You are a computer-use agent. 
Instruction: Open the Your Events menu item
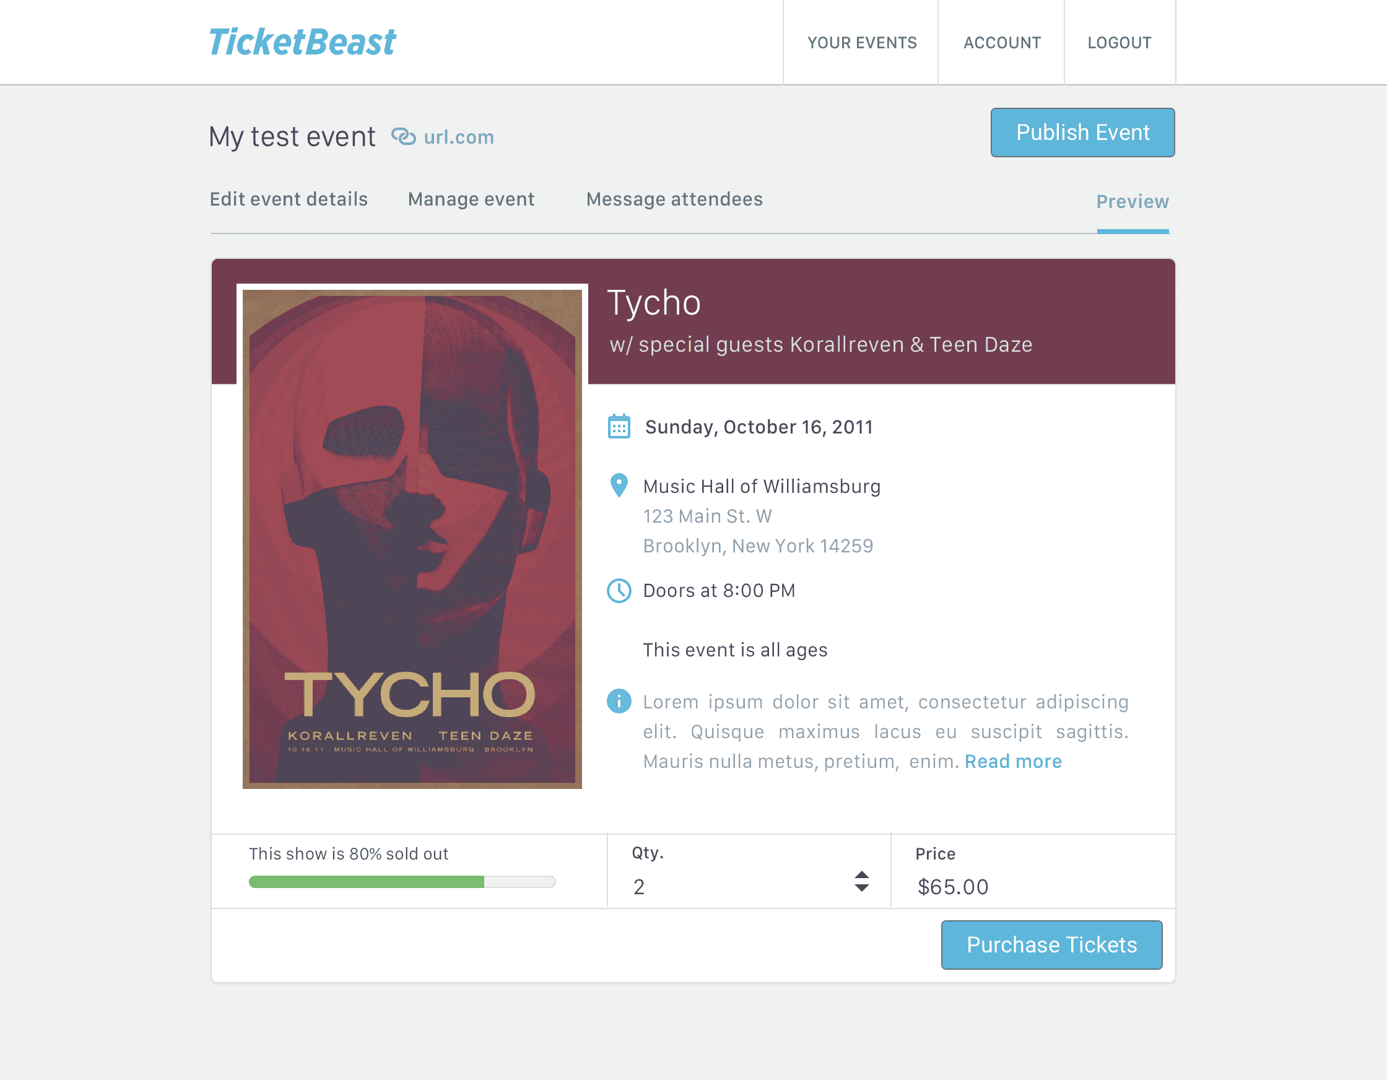(861, 43)
